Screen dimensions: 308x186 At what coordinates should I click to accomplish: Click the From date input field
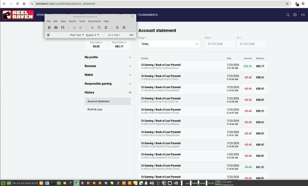(x=220, y=44)
